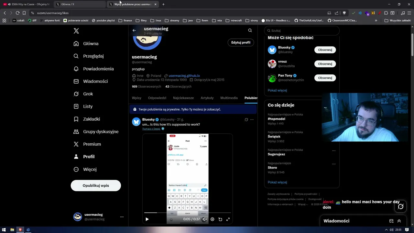Show more bookmarks chevron
414x233 pixels.
tap(376, 20)
